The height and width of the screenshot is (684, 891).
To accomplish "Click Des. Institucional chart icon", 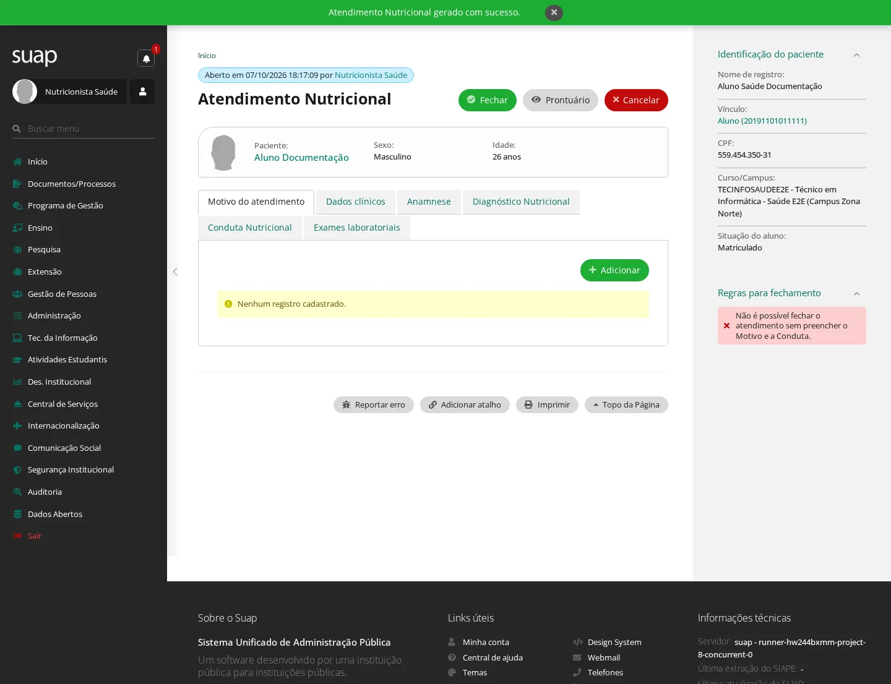I will pyautogui.click(x=17, y=382).
